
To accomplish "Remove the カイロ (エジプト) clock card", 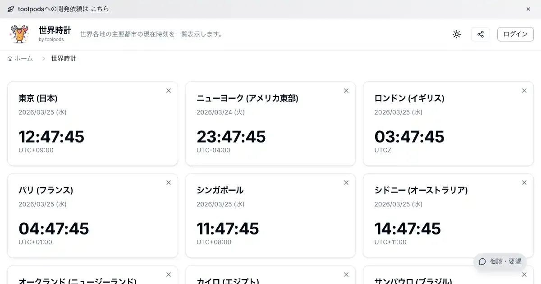I will (x=346, y=275).
